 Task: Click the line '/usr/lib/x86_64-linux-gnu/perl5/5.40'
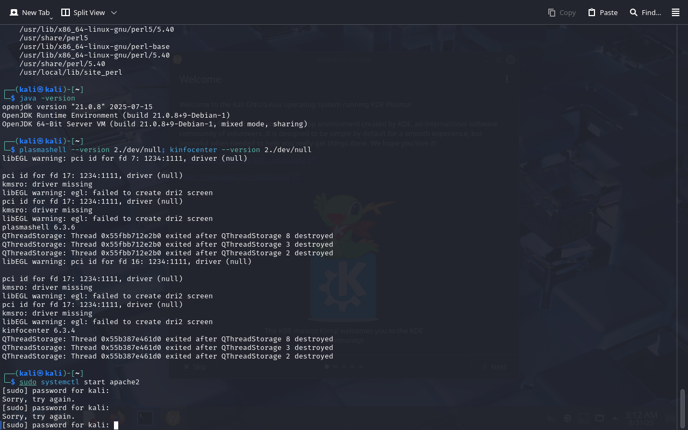pos(97,30)
